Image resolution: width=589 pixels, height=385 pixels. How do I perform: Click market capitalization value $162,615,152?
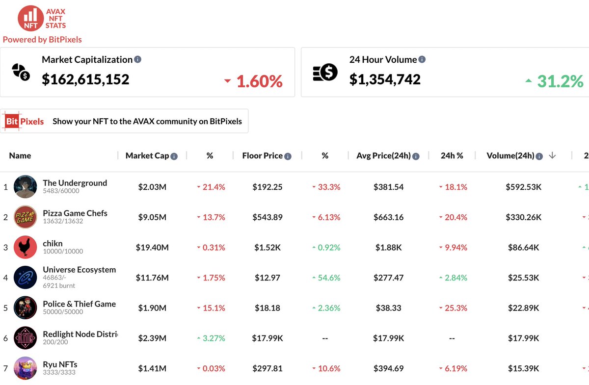[x=85, y=79]
